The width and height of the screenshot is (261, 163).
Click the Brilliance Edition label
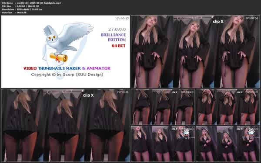(114, 37)
